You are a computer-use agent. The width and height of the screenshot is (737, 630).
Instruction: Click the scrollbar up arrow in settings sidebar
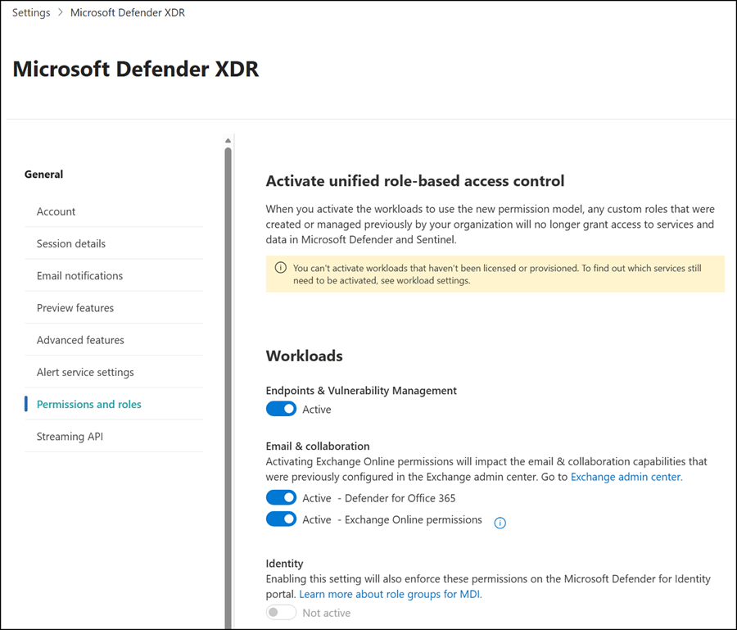pos(228,141)
